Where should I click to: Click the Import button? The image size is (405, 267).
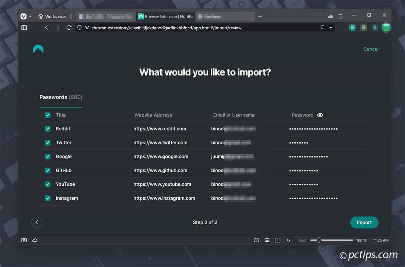coord(364,222)
